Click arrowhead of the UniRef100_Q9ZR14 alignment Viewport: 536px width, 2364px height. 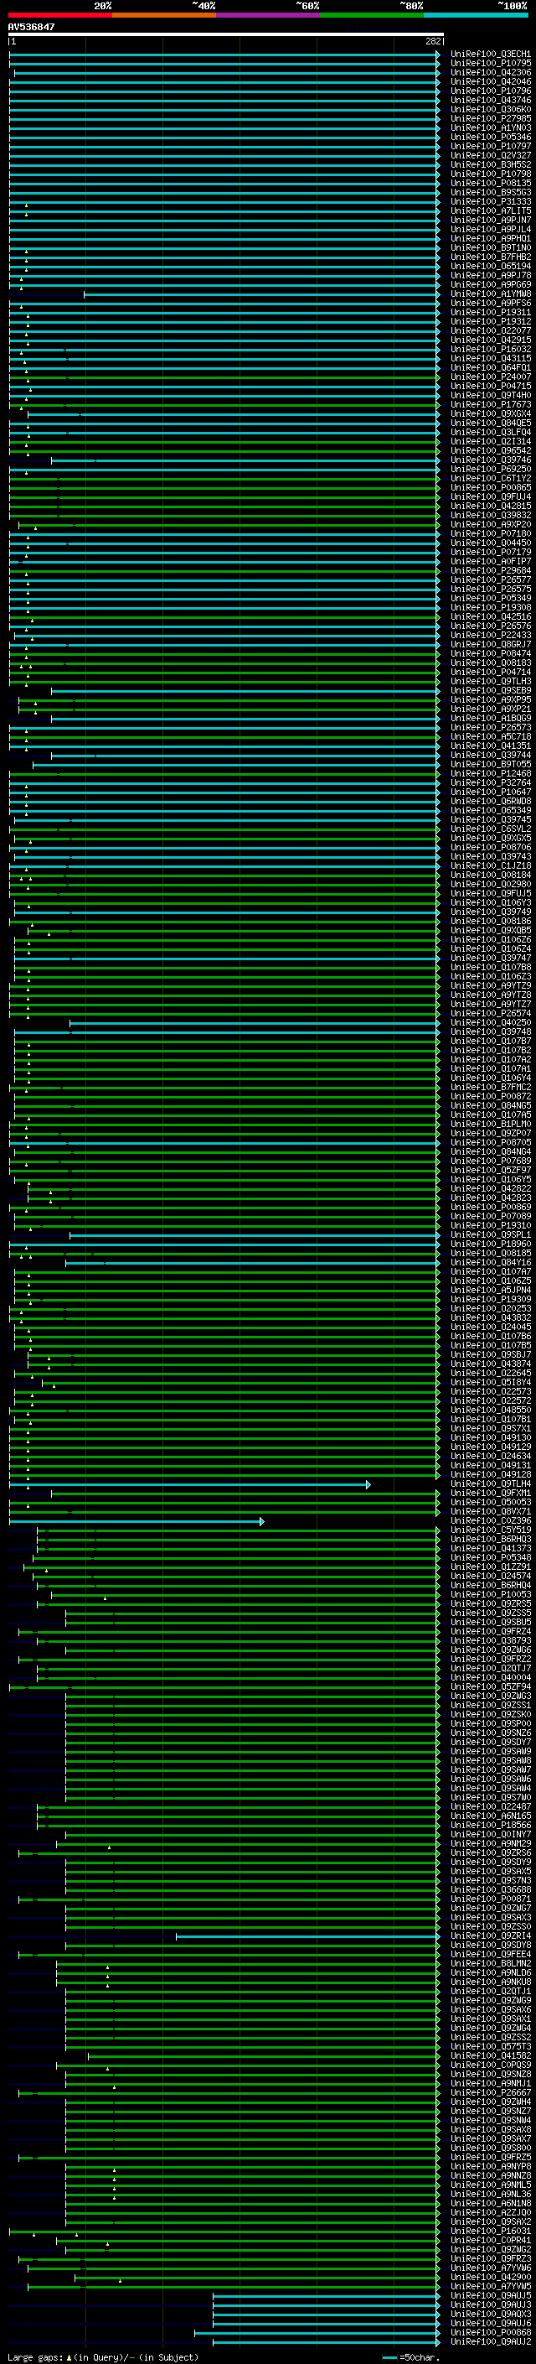pos(437,1937)
